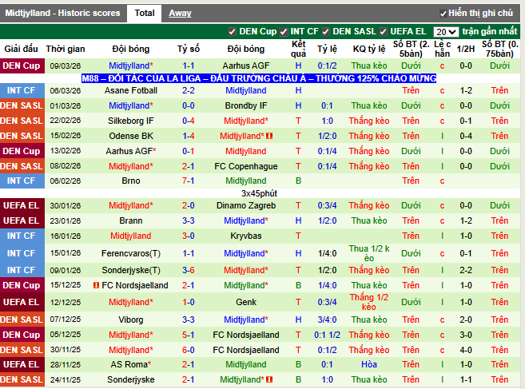Click the date 08/02/26
The width and height of the screenshot is (525, 389).
[66, 166]
